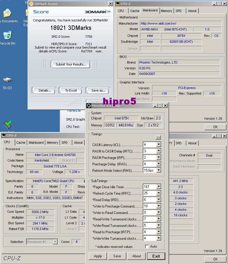Open the RAS# to CAS# Delay dropdown
Viewport: 228px width, 264px height.
click(159, 151)
